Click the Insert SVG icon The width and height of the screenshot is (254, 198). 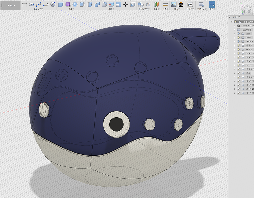[181, 4]
